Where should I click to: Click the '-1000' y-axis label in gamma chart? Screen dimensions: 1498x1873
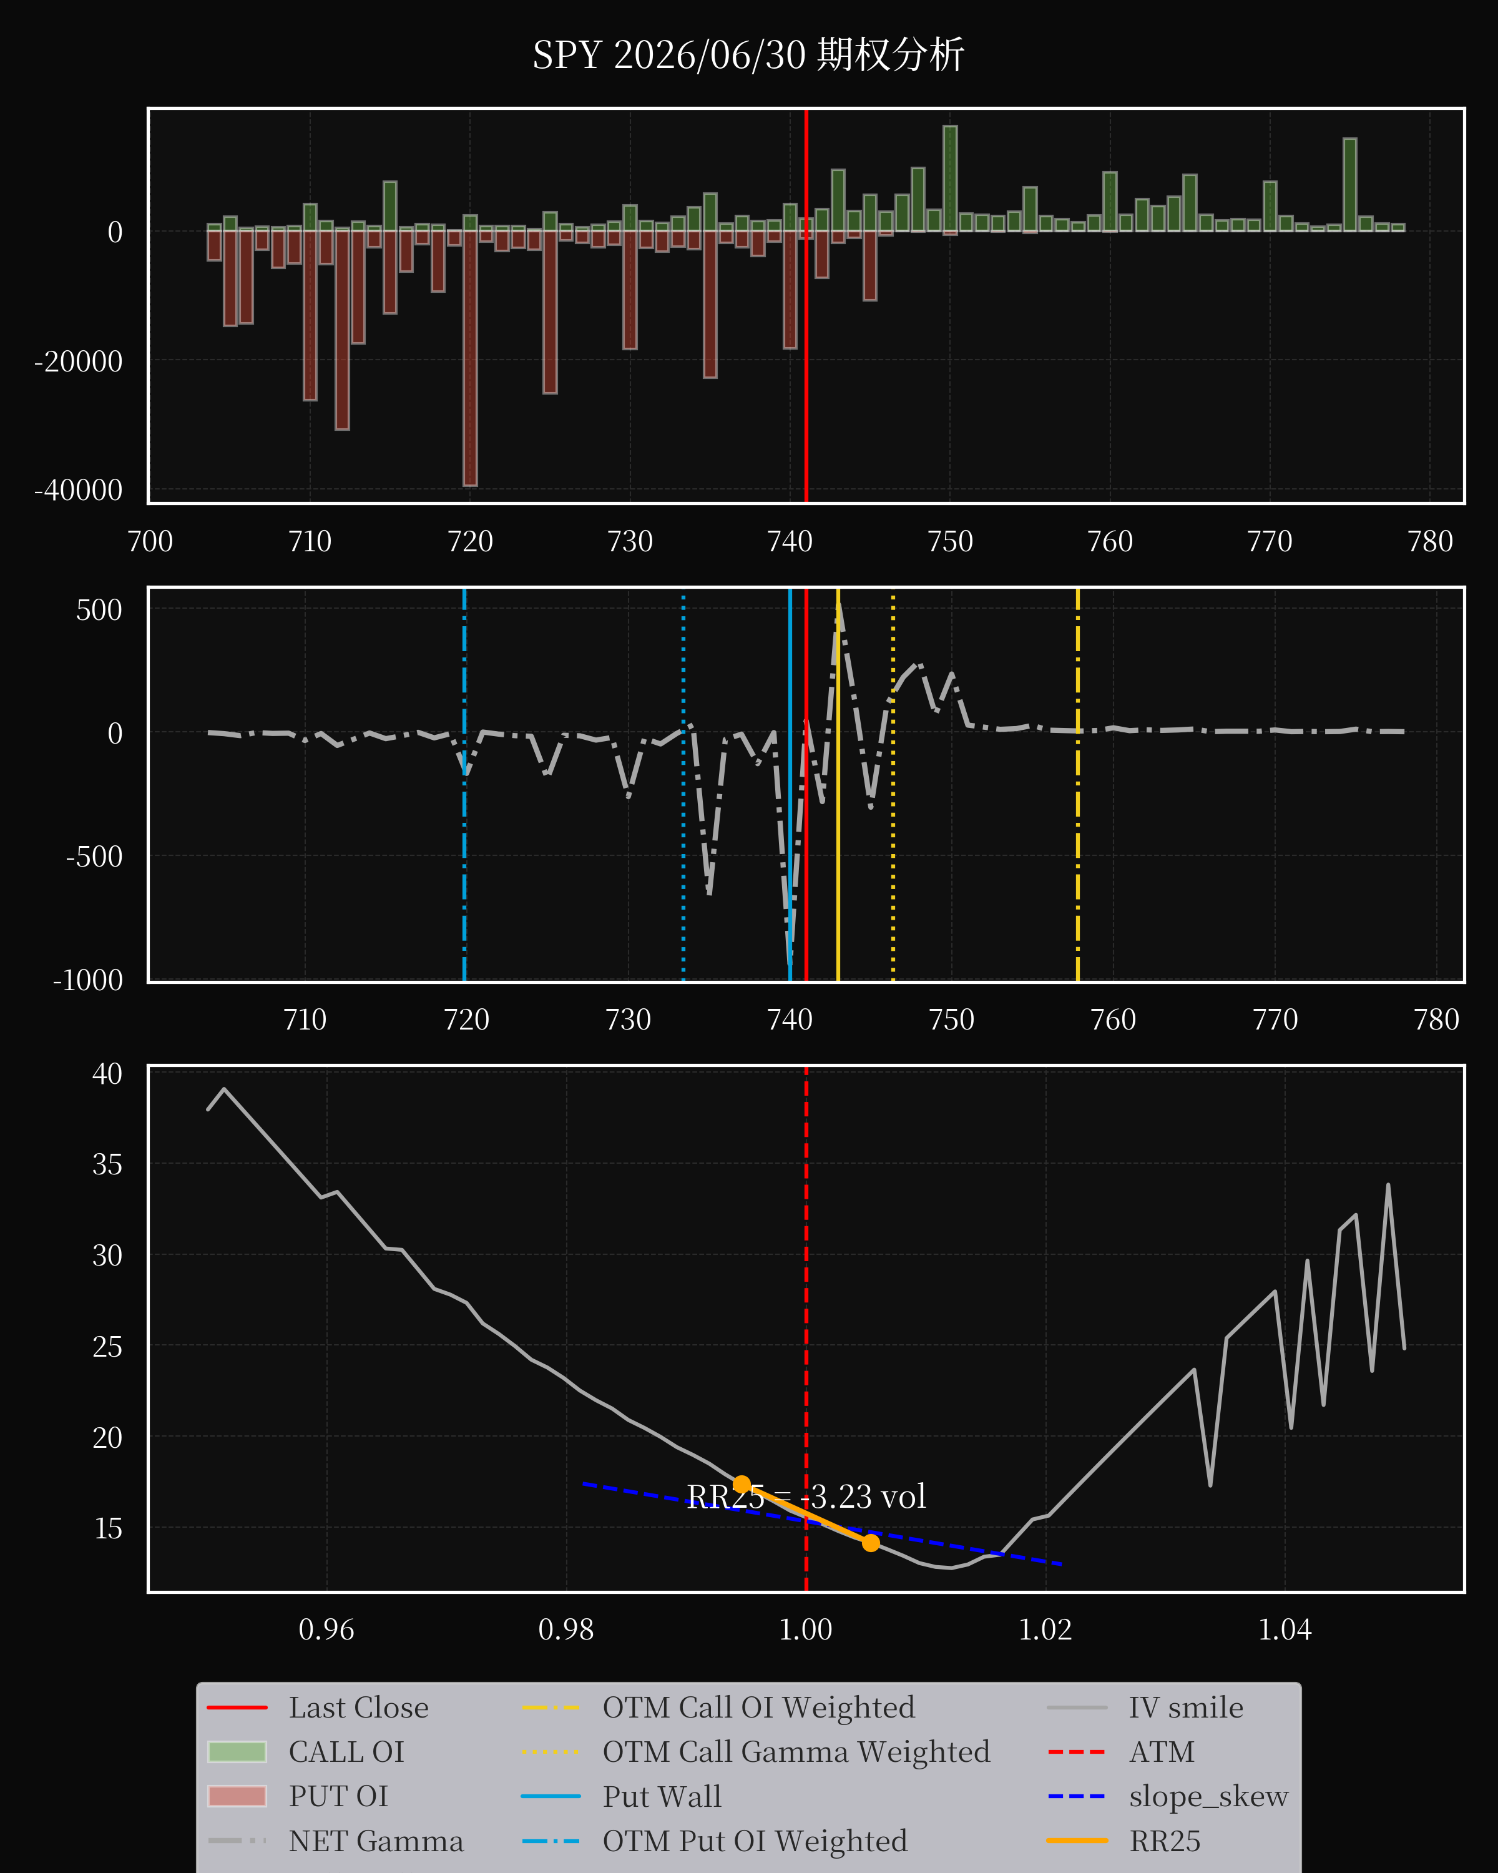[88, 980]
